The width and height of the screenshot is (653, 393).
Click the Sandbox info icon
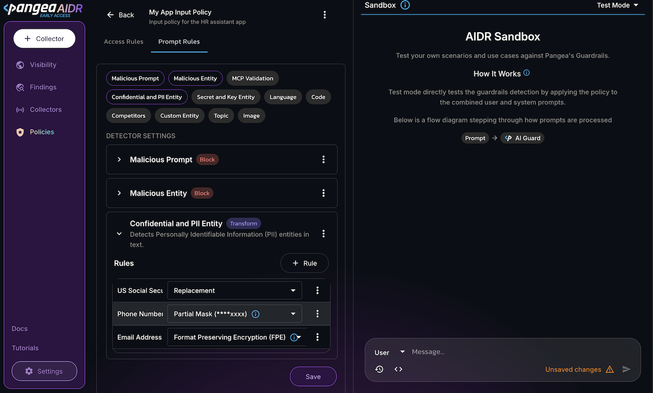click(x=405, y=5)
